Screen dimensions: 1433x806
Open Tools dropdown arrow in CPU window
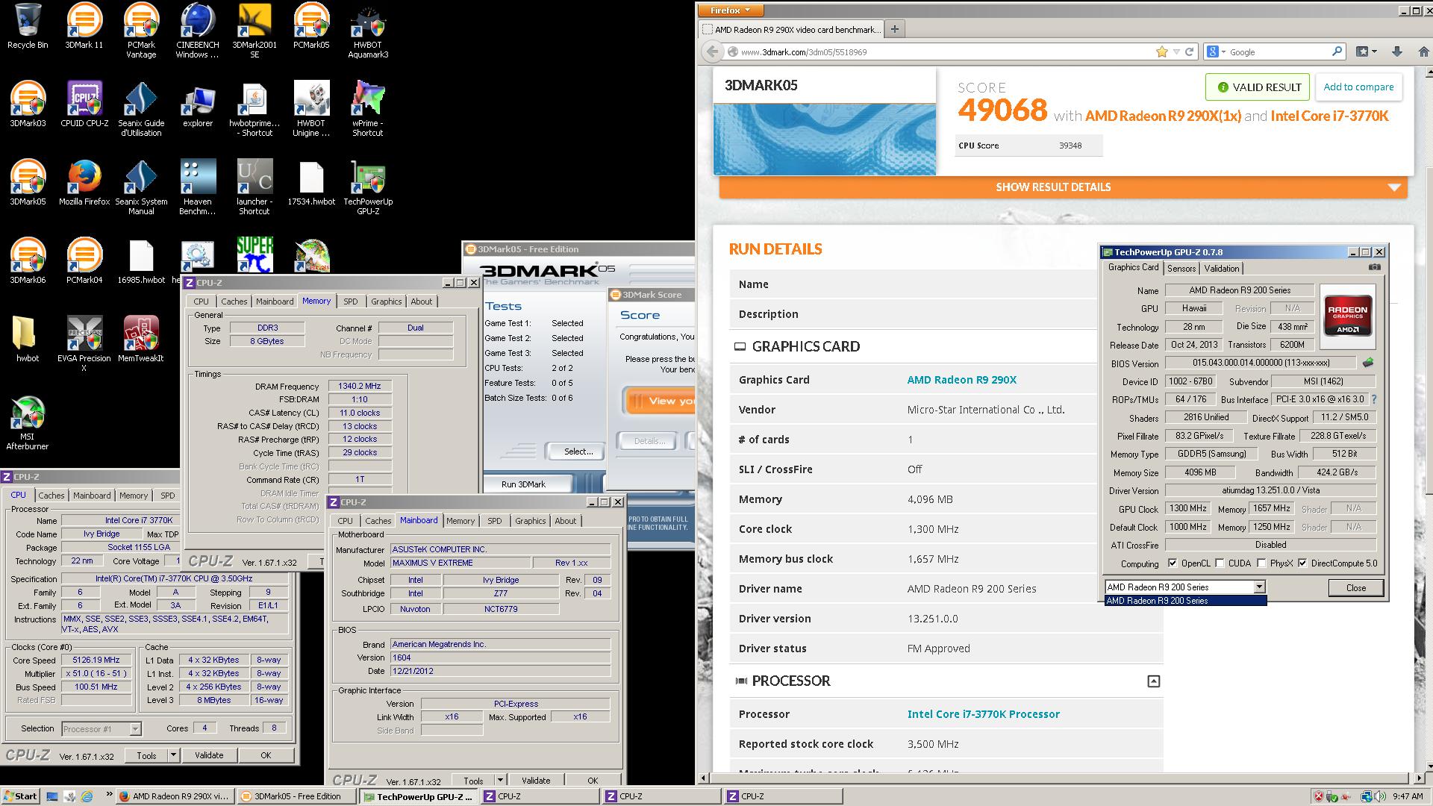(x=173, y=755)
